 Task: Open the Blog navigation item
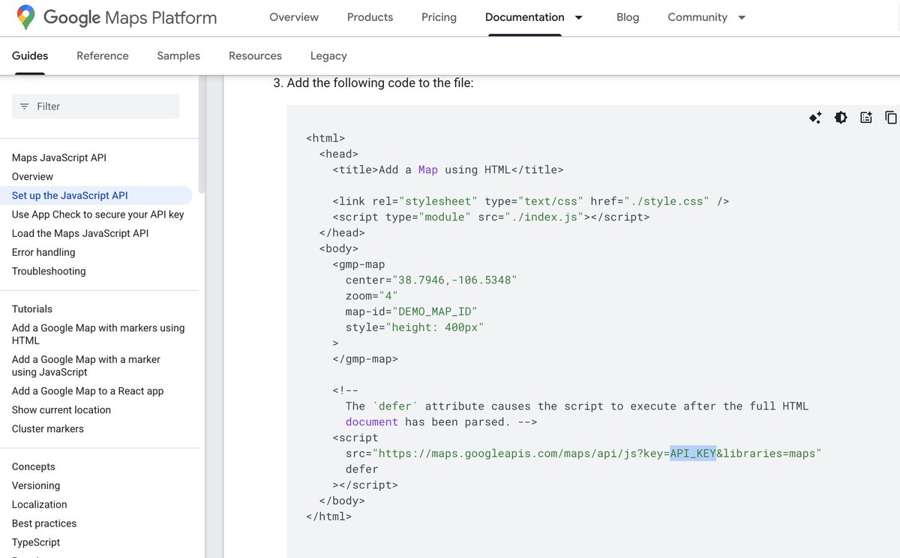click(628, 17)
